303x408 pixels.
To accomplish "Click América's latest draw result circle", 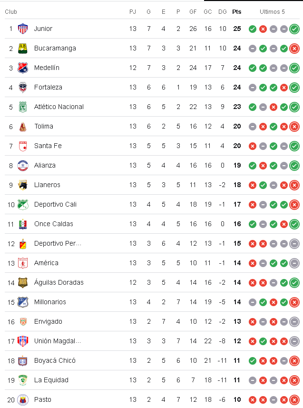I will click(x=294, y=263).
